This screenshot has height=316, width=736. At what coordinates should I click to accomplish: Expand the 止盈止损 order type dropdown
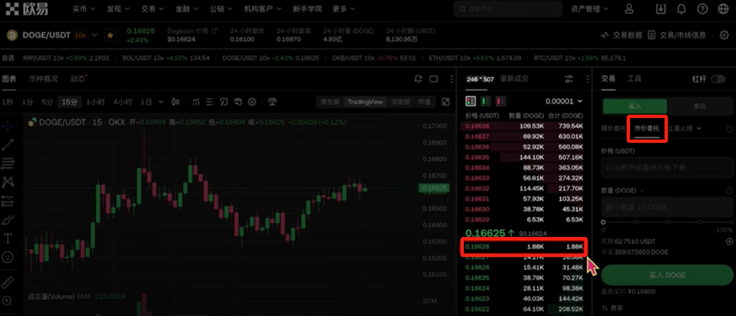[x=685, y=128]
